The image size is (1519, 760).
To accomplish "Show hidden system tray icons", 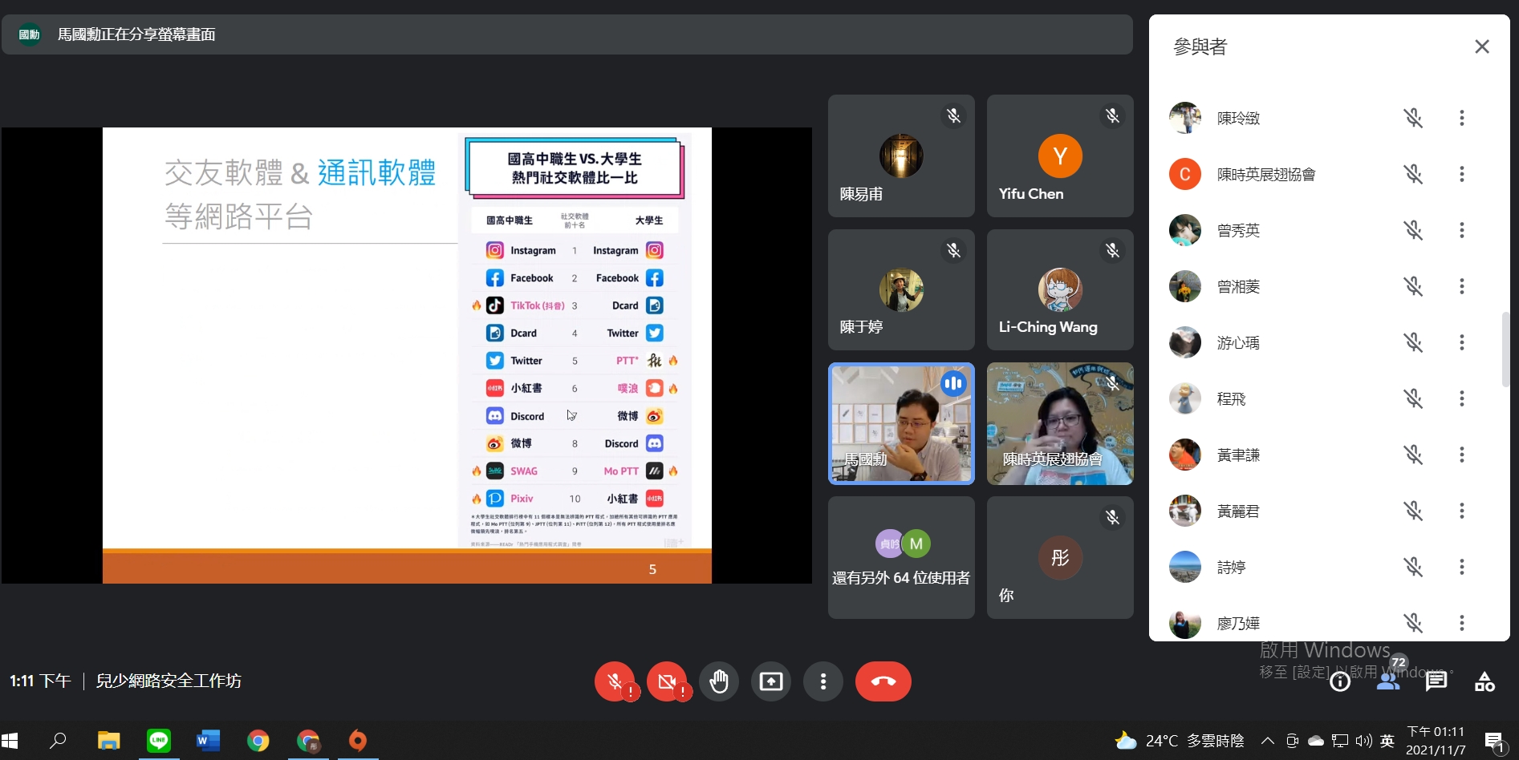I will (x=1268, y=741).
